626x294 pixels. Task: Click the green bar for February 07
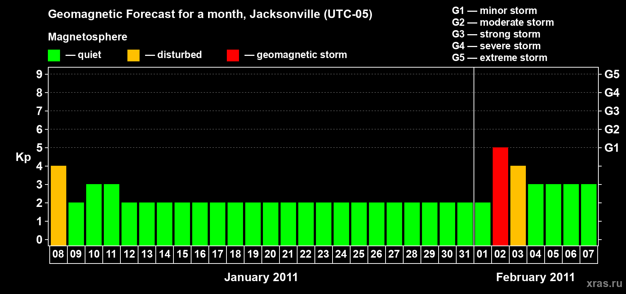589,215
